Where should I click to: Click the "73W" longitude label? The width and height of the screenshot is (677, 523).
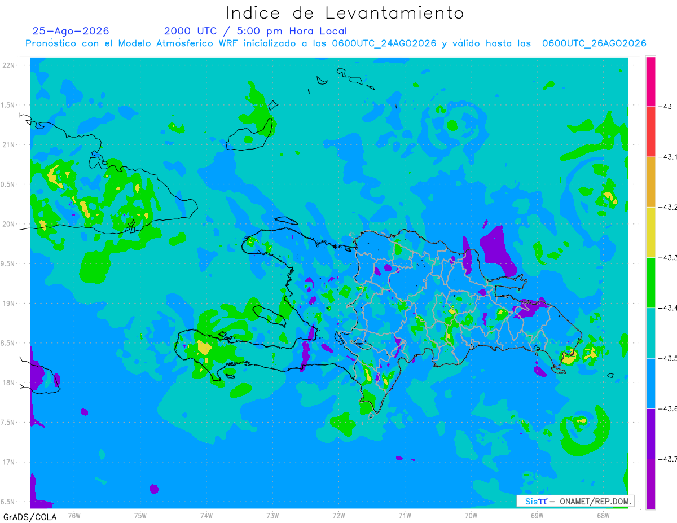pyautogui.click(x=272, y=515)
